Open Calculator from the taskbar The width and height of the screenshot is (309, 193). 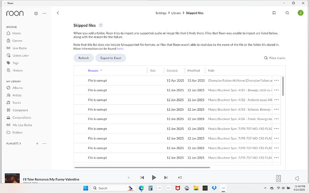click(150, 188)
